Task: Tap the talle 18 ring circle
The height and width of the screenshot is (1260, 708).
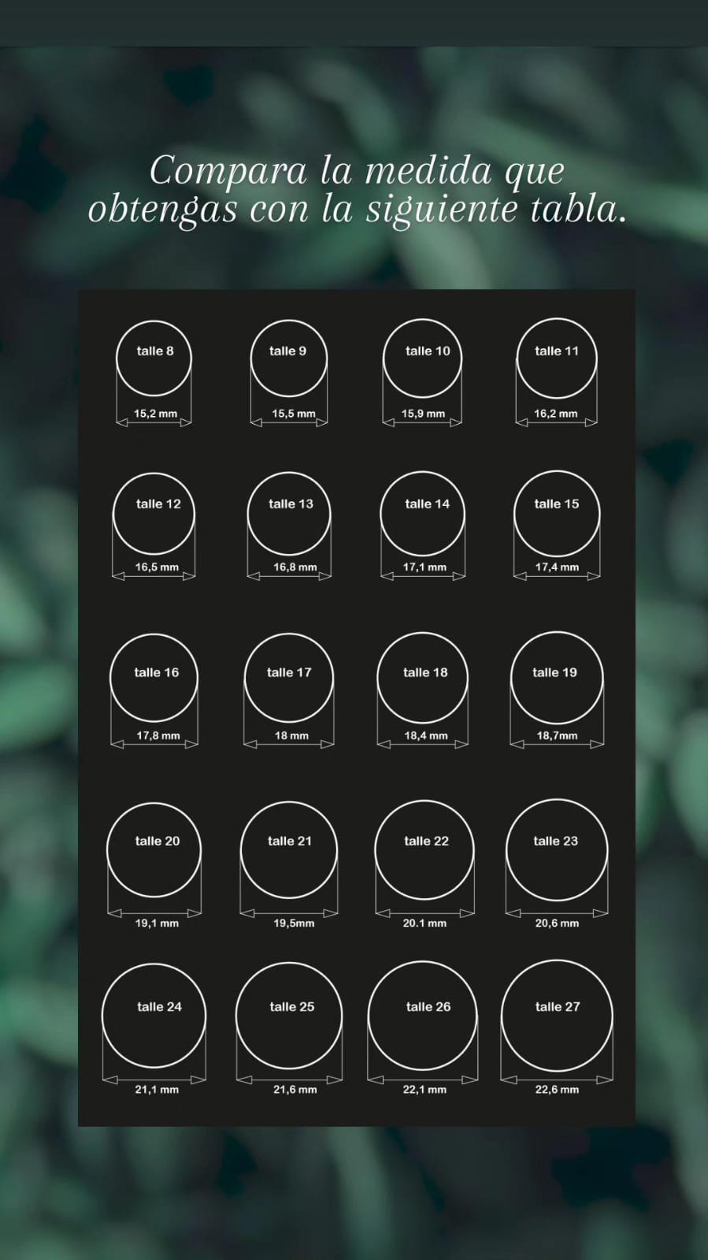Action: click(422, 678)
